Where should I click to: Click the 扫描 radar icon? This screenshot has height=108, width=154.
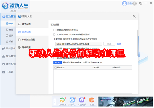click(7, 23)
